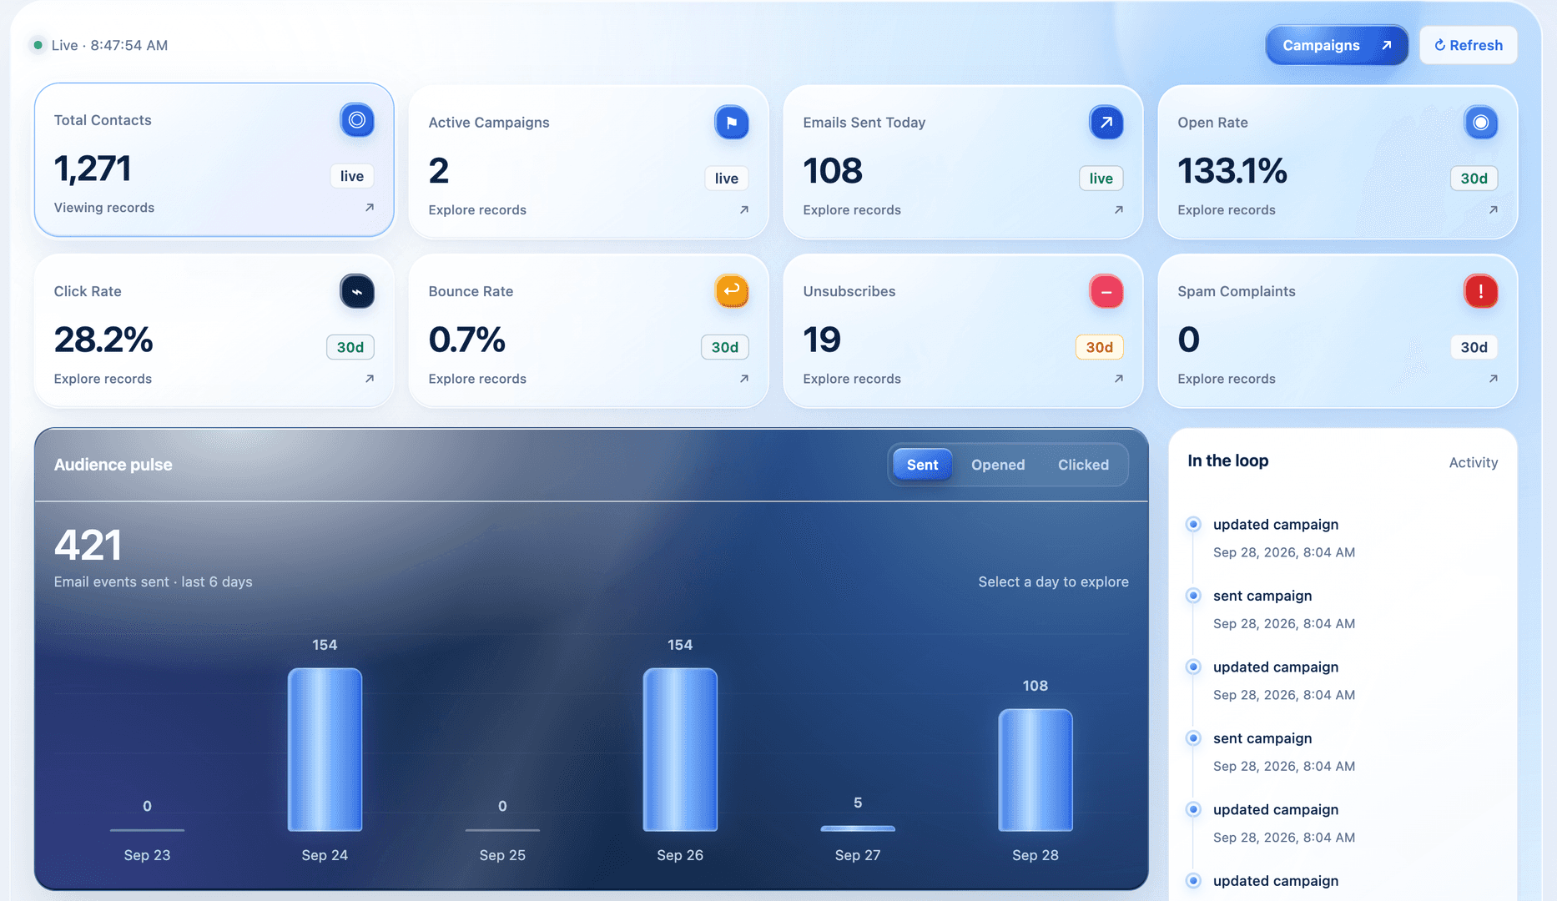
Task: Click the Emails Sent Today arrow icon
Action: [x=1106, y=123]
